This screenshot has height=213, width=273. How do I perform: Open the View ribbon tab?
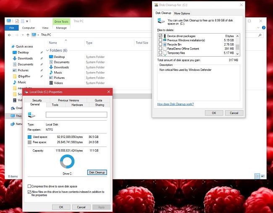click(45, 28)
